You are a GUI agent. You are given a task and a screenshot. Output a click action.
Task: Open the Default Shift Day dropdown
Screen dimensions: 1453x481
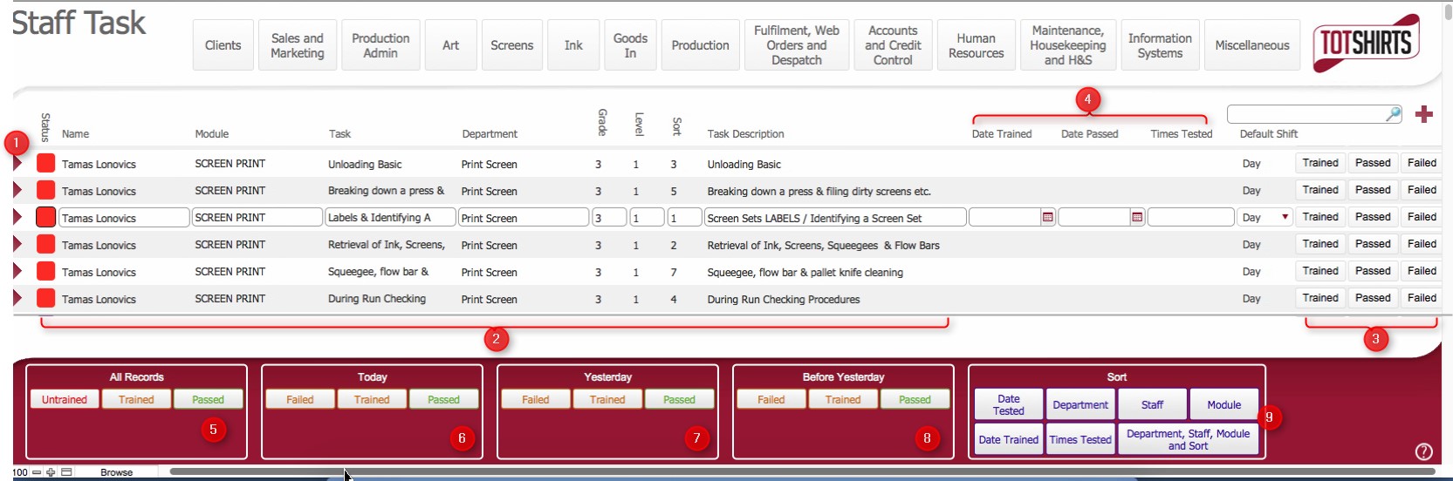(1285, 218)
